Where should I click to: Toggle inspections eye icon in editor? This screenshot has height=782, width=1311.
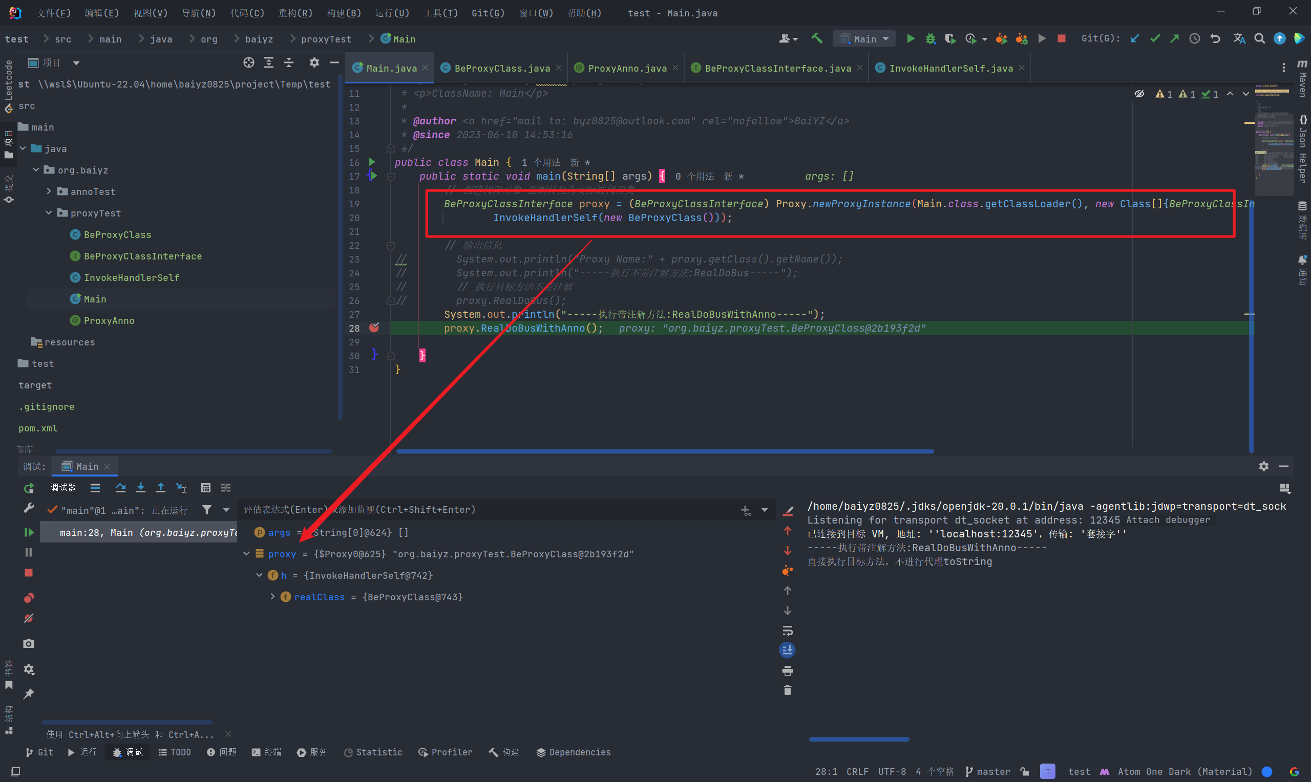pyautogui.click(x=1139, y=94)
